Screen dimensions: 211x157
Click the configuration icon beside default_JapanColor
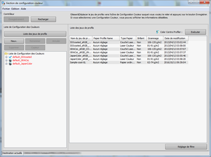tap(10, 64)
